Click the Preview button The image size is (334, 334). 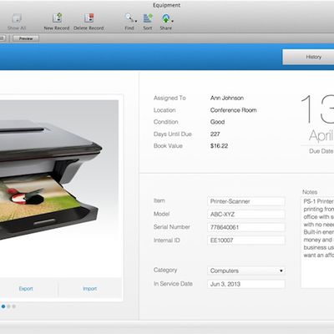click(26, 38)
